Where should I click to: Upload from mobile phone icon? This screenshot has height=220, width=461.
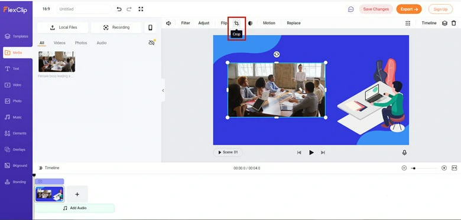point(150,28)
